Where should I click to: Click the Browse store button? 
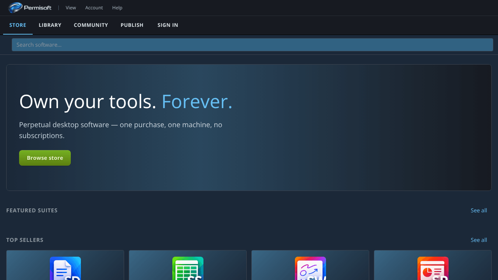45,158
